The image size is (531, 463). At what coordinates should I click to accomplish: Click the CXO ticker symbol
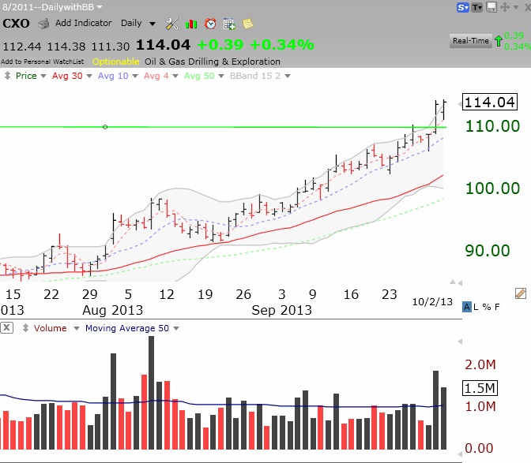click(16, 24)
